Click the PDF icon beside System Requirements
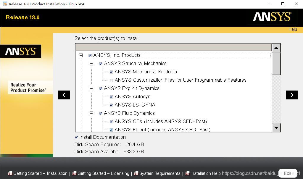The width and height of the screenshot is (303, 179). [136, 173]
